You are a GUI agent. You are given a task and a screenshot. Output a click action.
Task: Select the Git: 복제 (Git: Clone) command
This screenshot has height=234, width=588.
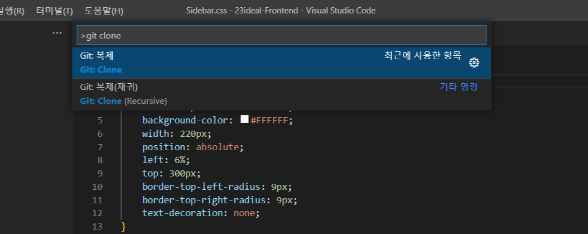click(x=281, y=63)
